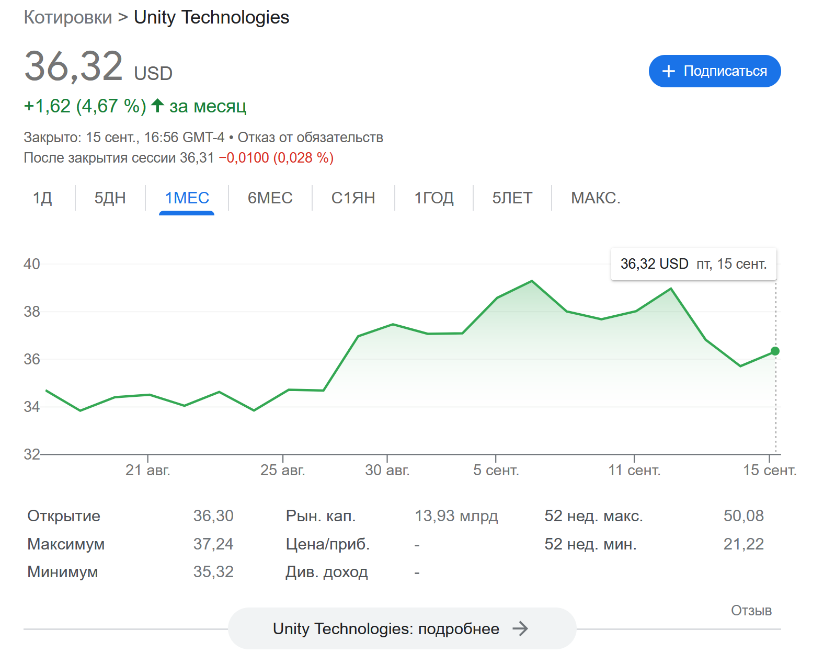Click the y-axis label 40
The height and width of the screenshot is (653, 835).
[x=32, y=264]
